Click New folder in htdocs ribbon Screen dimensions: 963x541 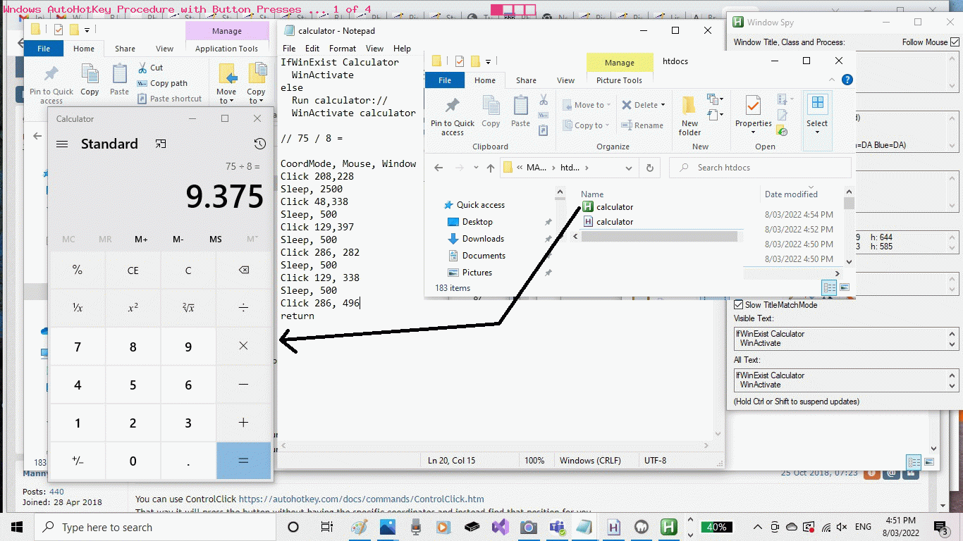click(689, 116)
